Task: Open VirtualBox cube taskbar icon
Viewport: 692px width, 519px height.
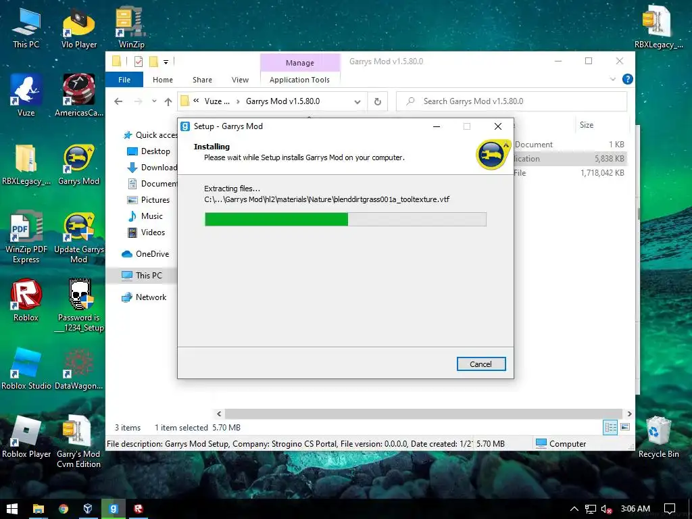Action: coord(88,509)
